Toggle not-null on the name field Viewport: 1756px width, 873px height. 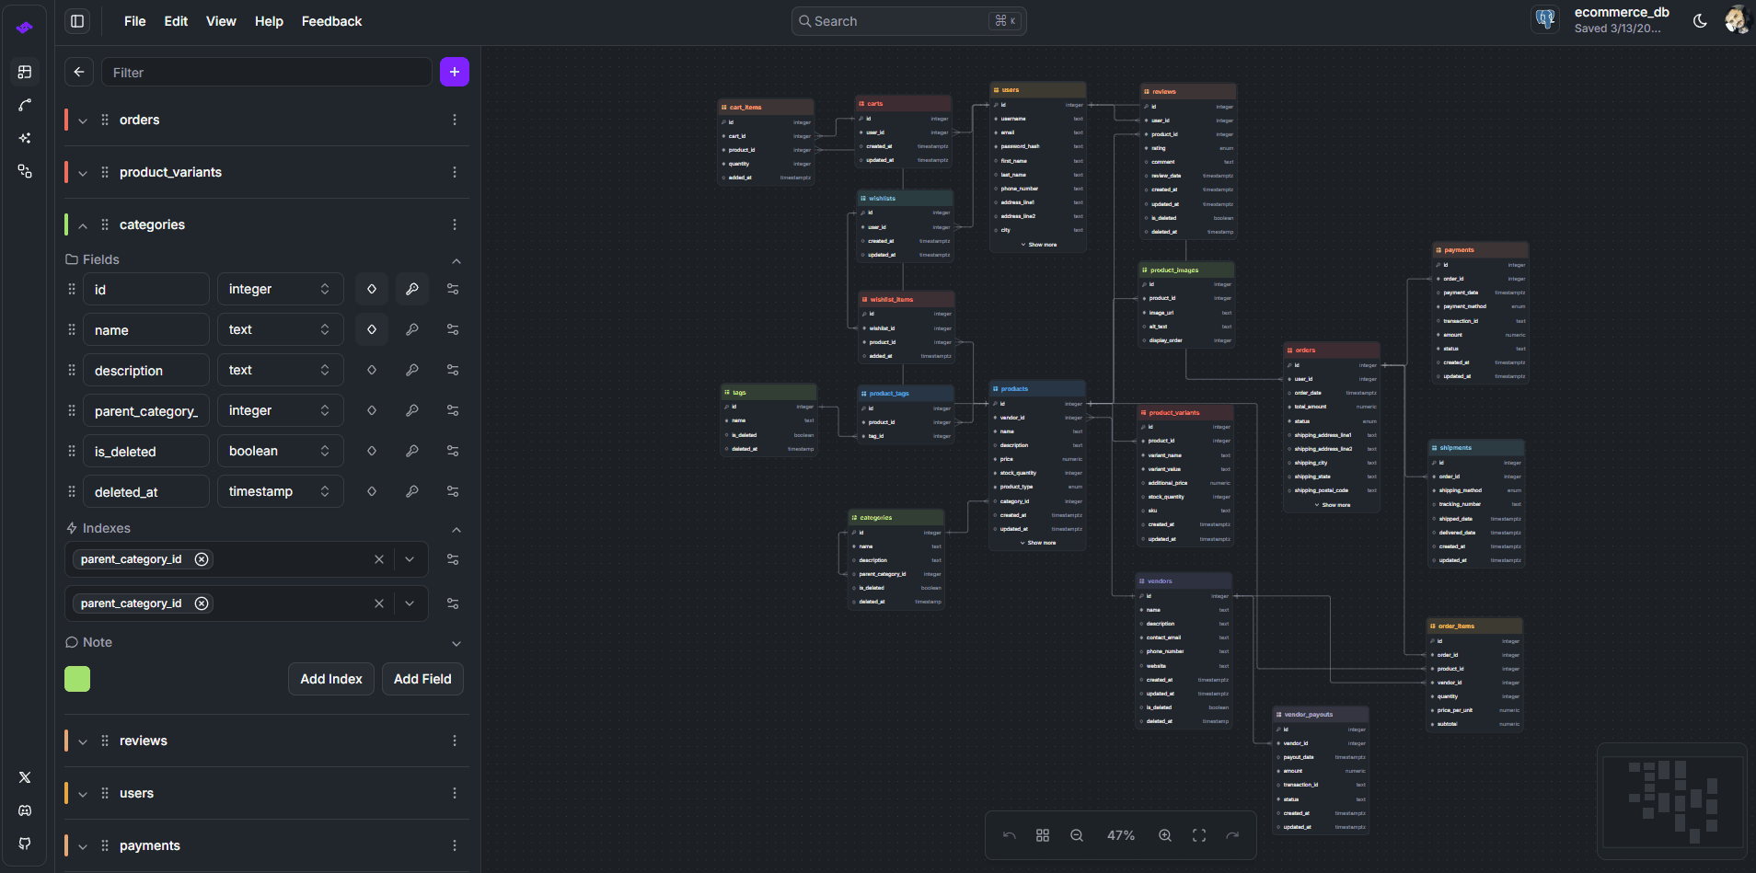click(x=371, y=328)
